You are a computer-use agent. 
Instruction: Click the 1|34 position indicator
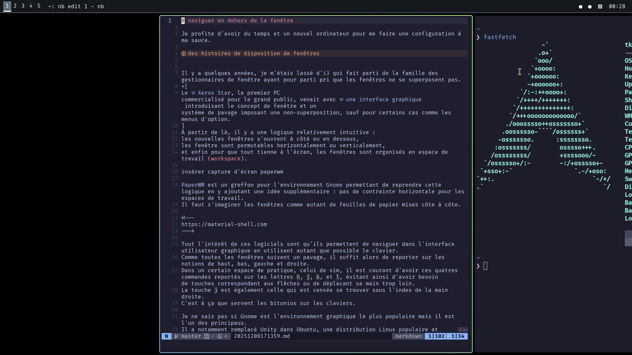(458, 336)
